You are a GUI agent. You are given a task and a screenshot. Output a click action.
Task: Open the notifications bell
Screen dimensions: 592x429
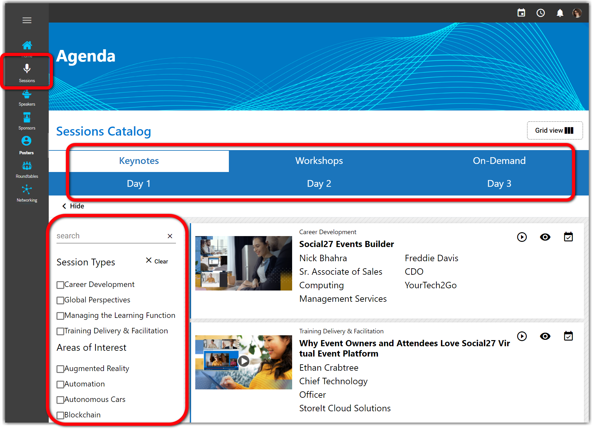(x=560, y=13)
